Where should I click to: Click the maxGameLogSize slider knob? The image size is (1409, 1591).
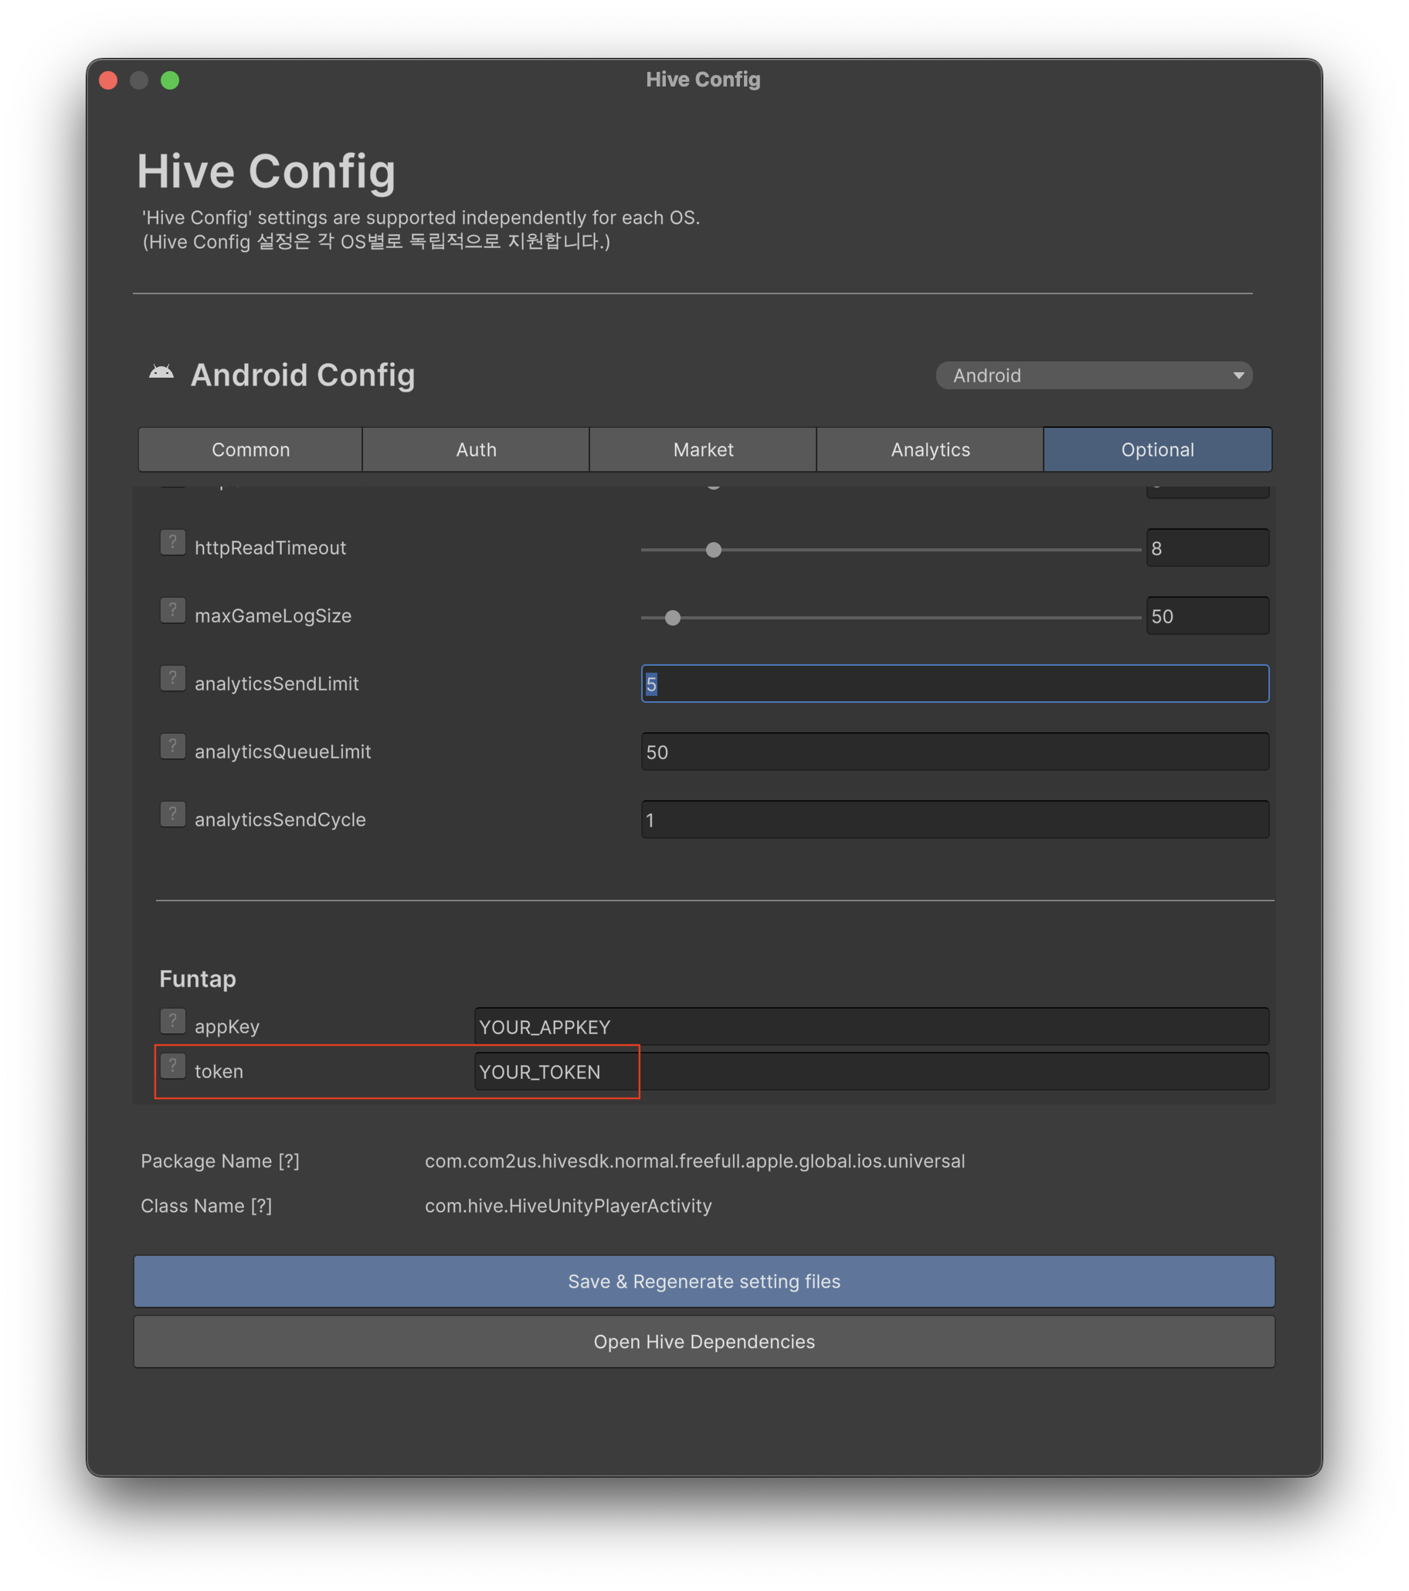point(673,618)
